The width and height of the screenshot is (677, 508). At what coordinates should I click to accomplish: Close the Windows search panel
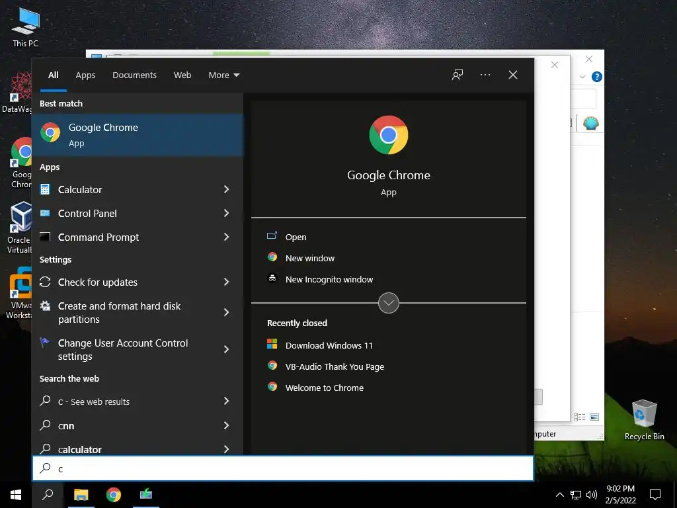513,75
